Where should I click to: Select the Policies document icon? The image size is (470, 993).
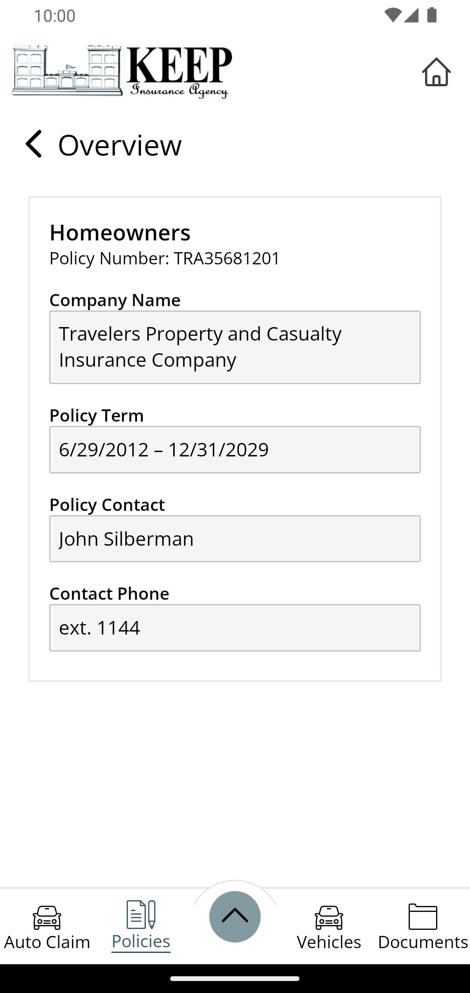[141, 914]
